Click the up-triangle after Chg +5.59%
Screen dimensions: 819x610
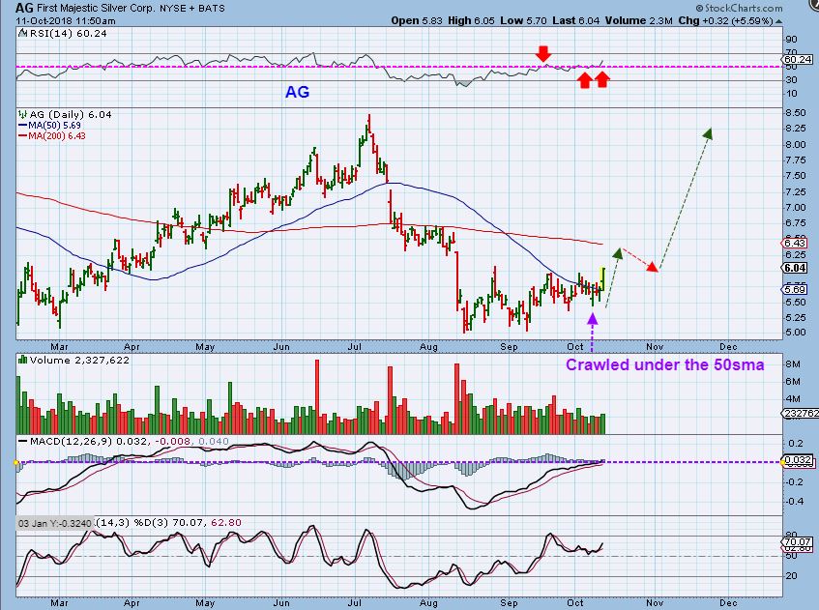pos(778,21)
